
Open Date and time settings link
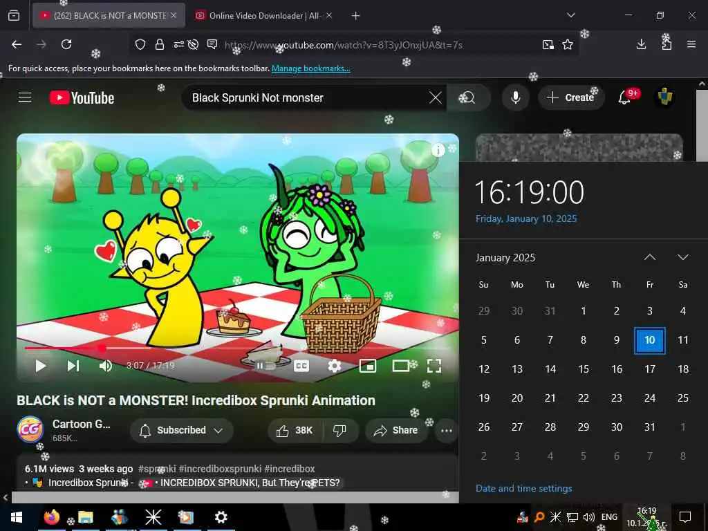point(524,488)
